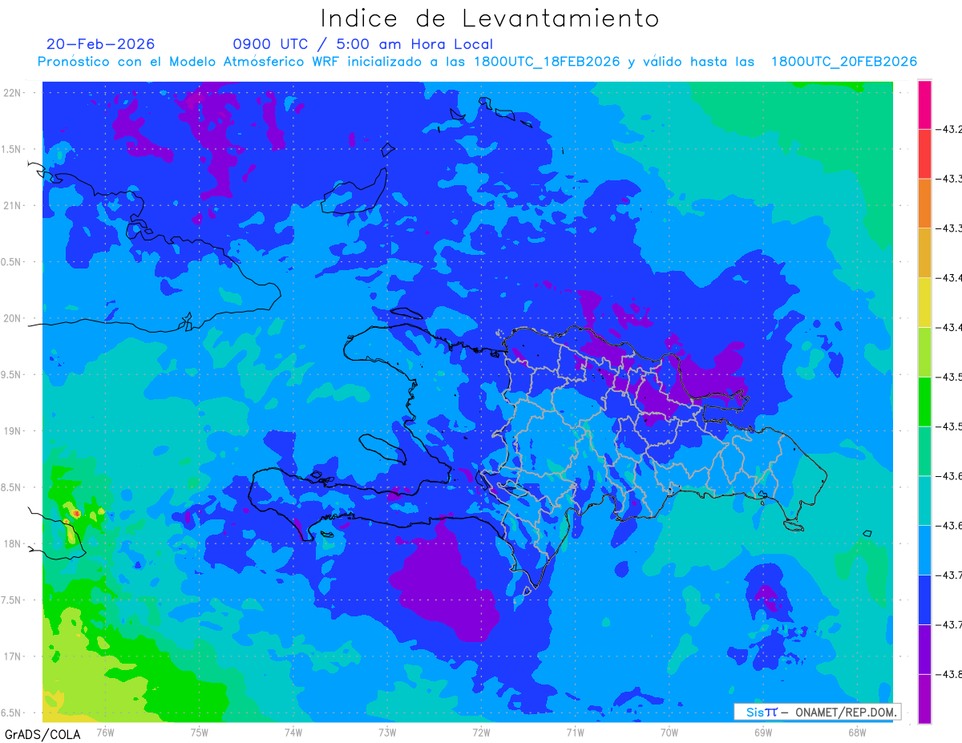Click the '69W' longitude label
Image resolution: width=962 pixels, height=743 pixels.
[x=763, y=732]
